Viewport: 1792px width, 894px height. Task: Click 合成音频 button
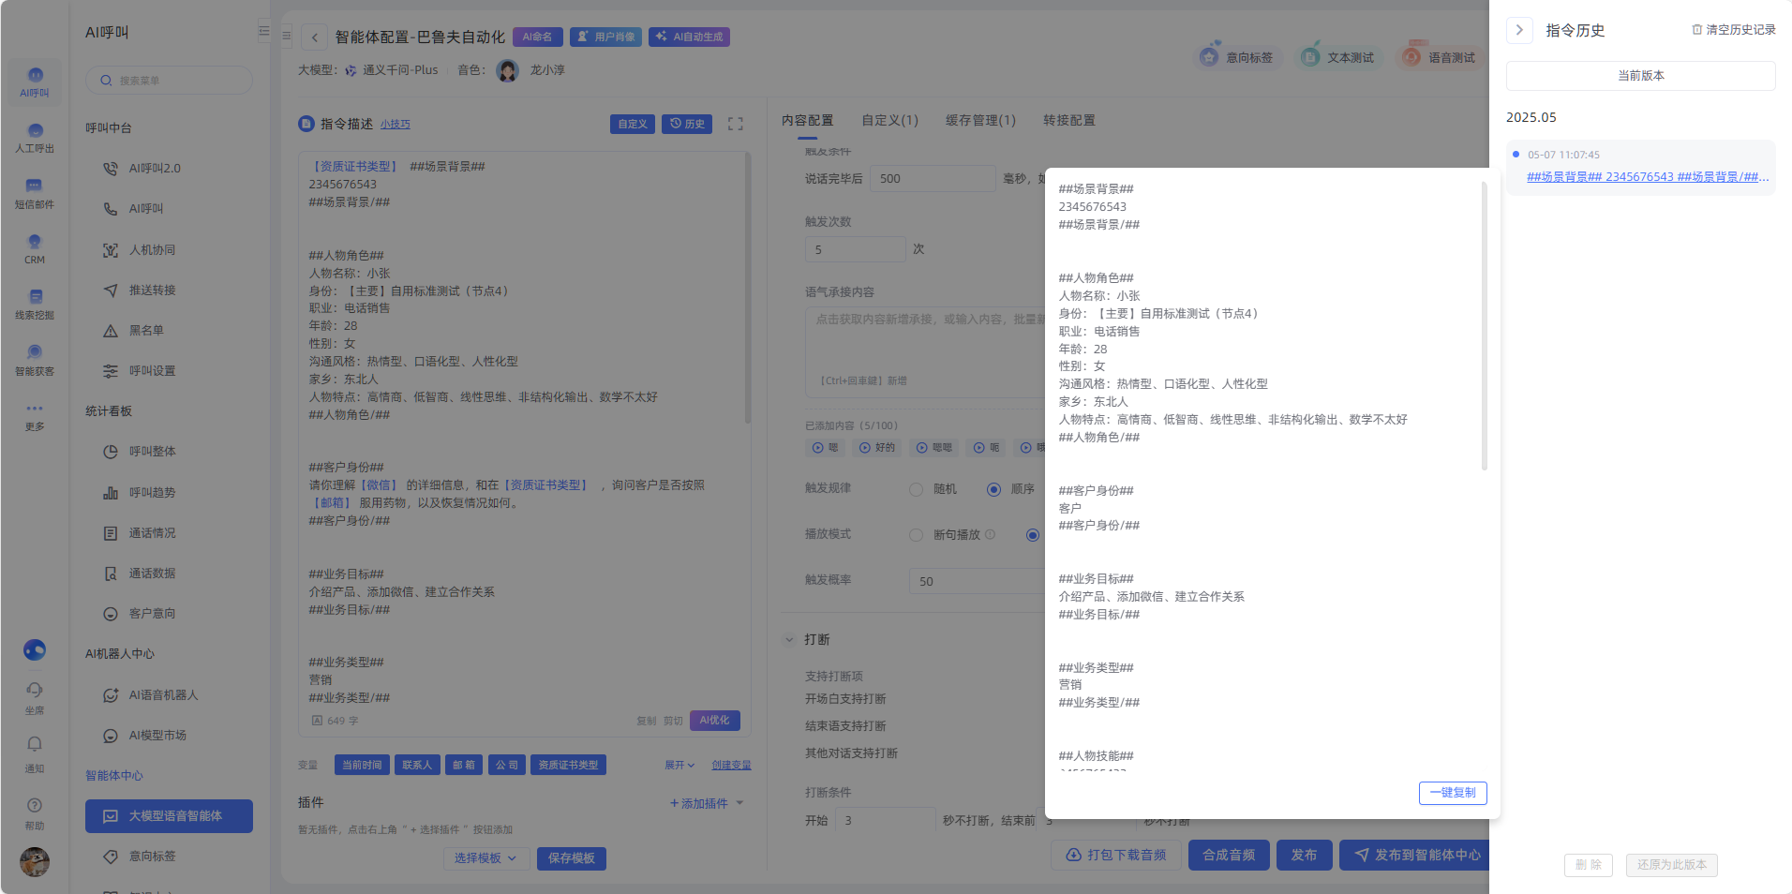click(x=1229, y=856)
